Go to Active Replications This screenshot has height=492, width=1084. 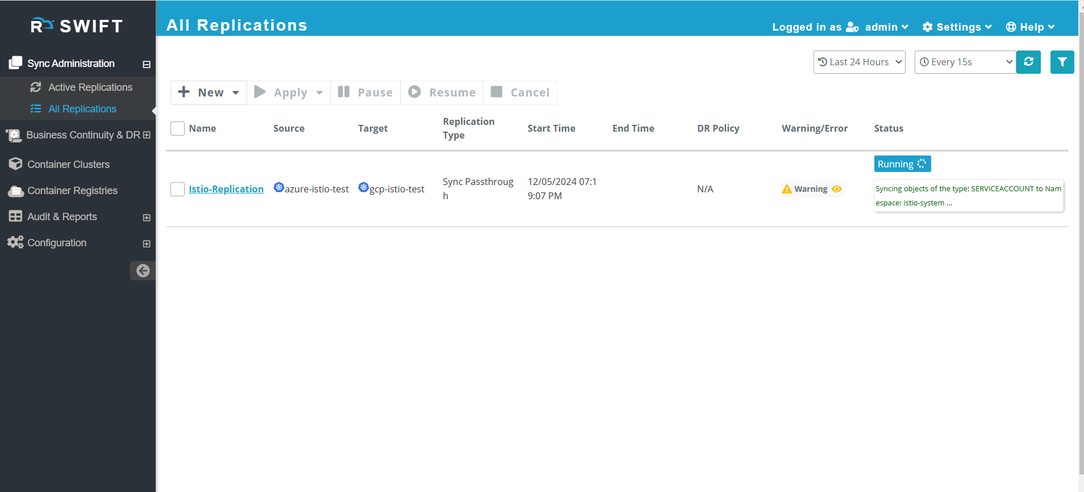pos(90,87)
